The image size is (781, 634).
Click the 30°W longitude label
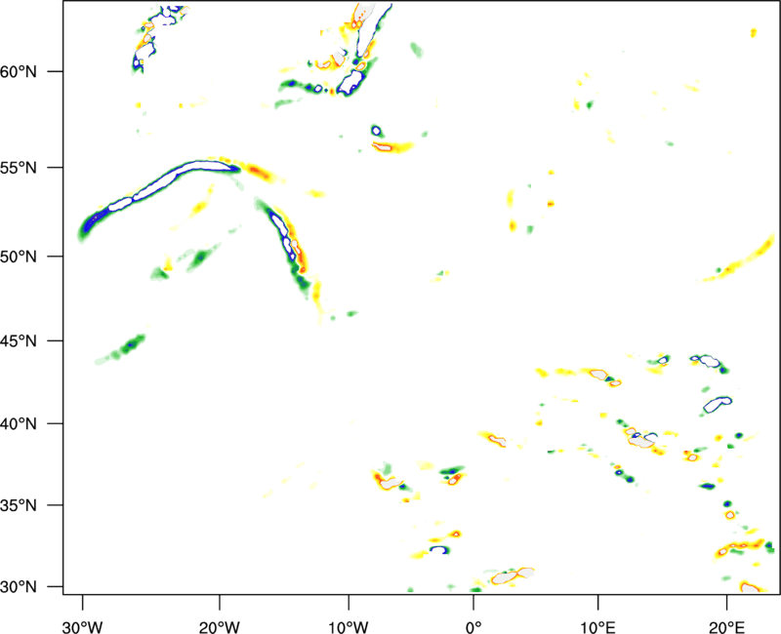[x=83, y=627]
